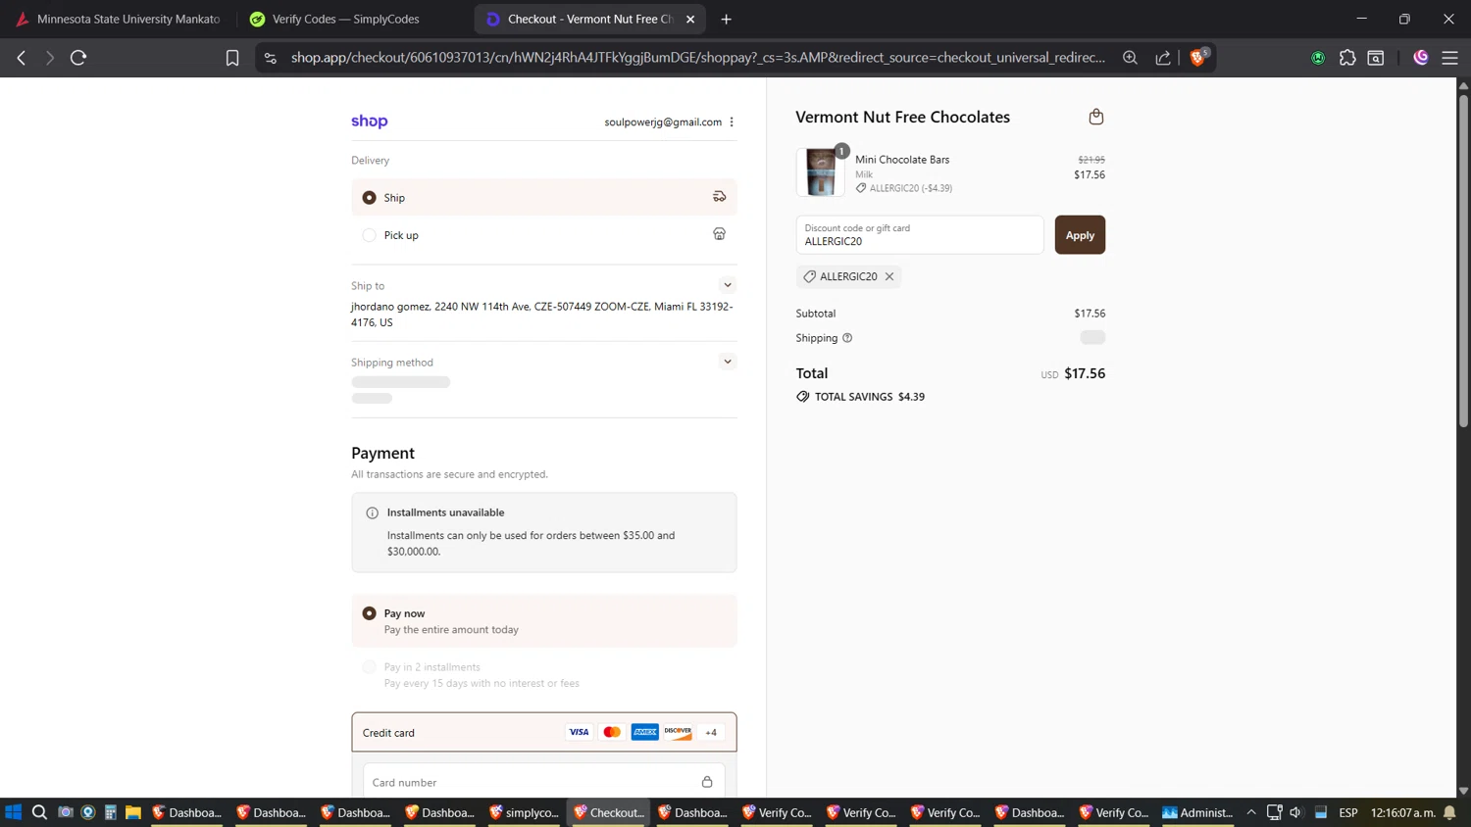Open notifications bell in system tray
Image resolution: width=1471 pixels, height=827 pixels.
pyautogui.click(x=1449, y=812)
